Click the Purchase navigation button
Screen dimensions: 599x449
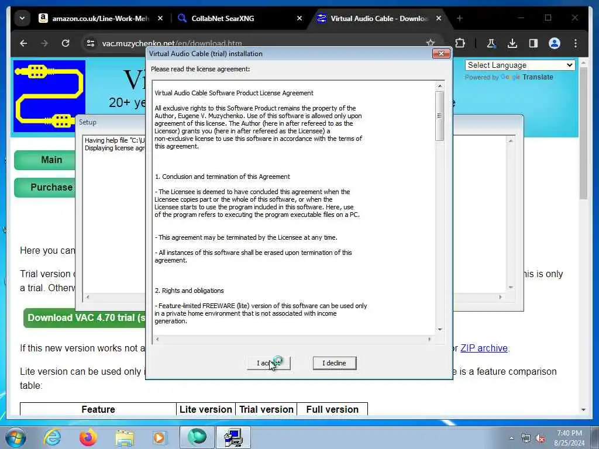pyautogui.click(x=44, y=188)
